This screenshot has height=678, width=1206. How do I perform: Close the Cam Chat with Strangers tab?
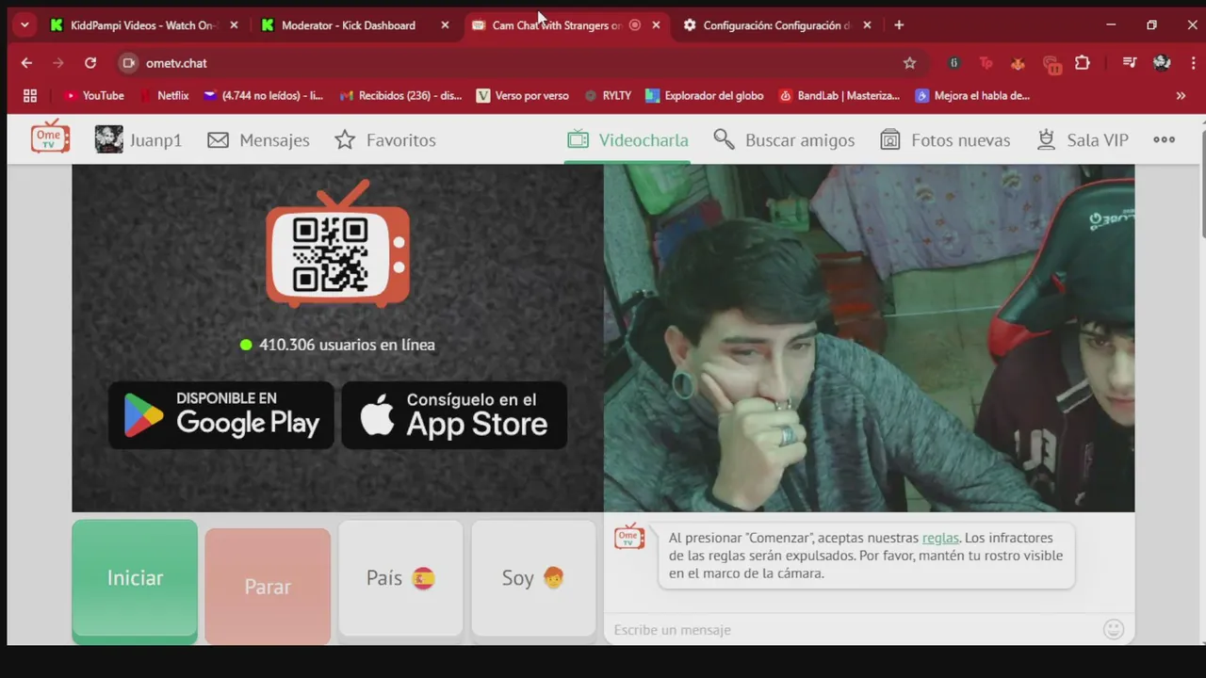(656, 25)
